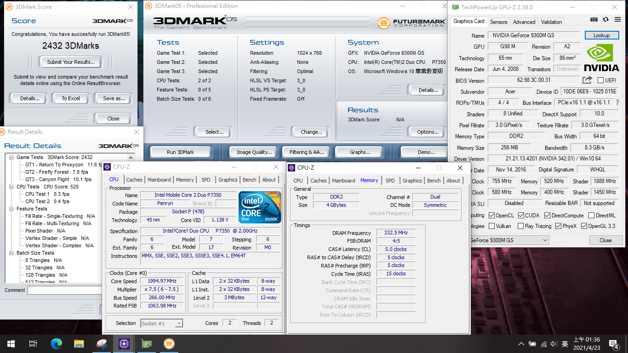Toggle the Vulkan checkbox
This screenshot has height=353, width=628.
pos(492,226)
